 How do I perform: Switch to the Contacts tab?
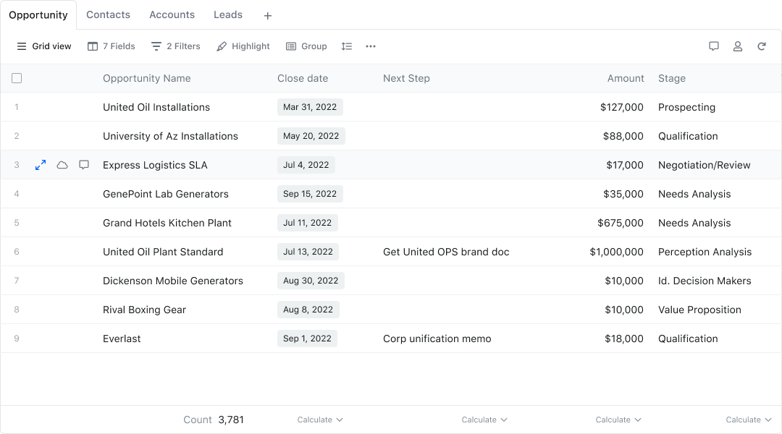pyautogui.click(x=108, y=15)
